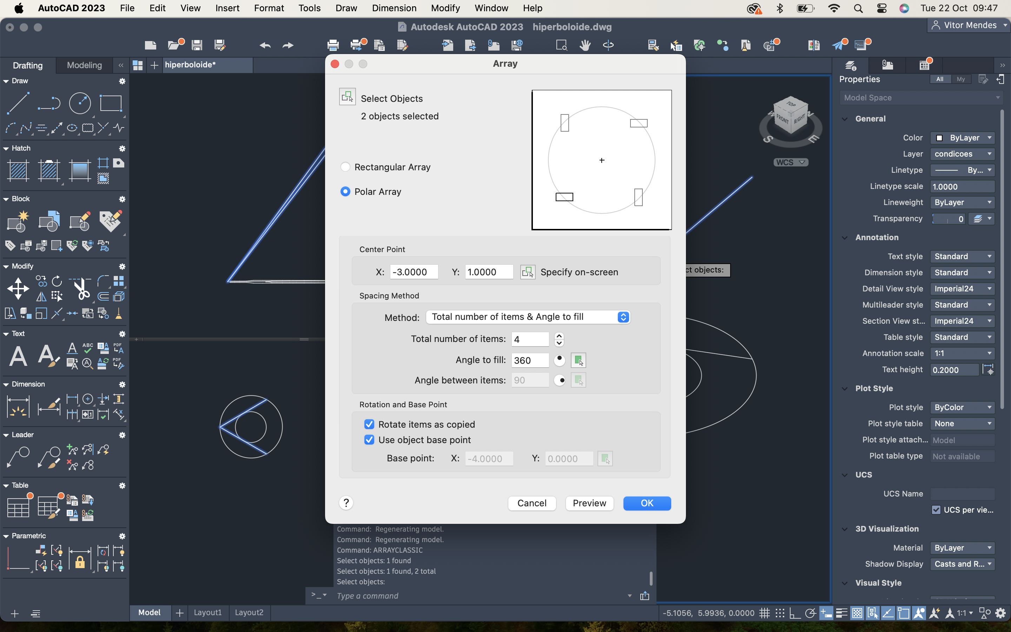Select the Rectangle draw tool
The width and height of the screenshot is (1011, 632).
[x=111, y=103]
